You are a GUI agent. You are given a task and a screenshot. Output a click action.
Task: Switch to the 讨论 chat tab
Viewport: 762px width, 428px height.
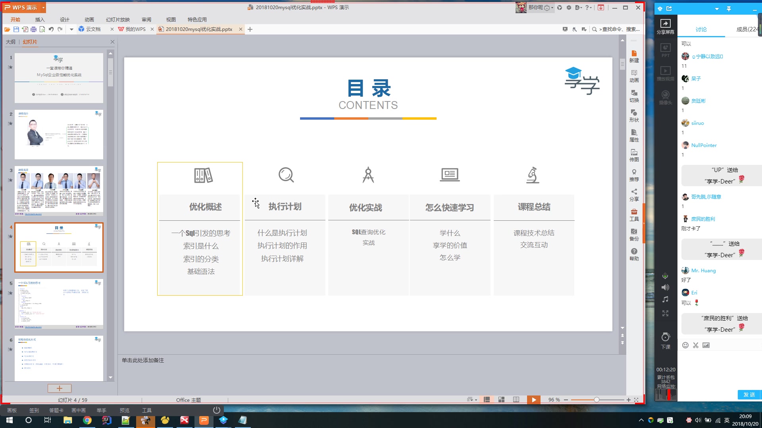(701, 29)
